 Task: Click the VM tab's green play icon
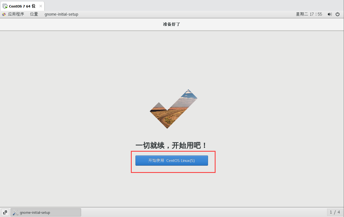pos(5,6)
